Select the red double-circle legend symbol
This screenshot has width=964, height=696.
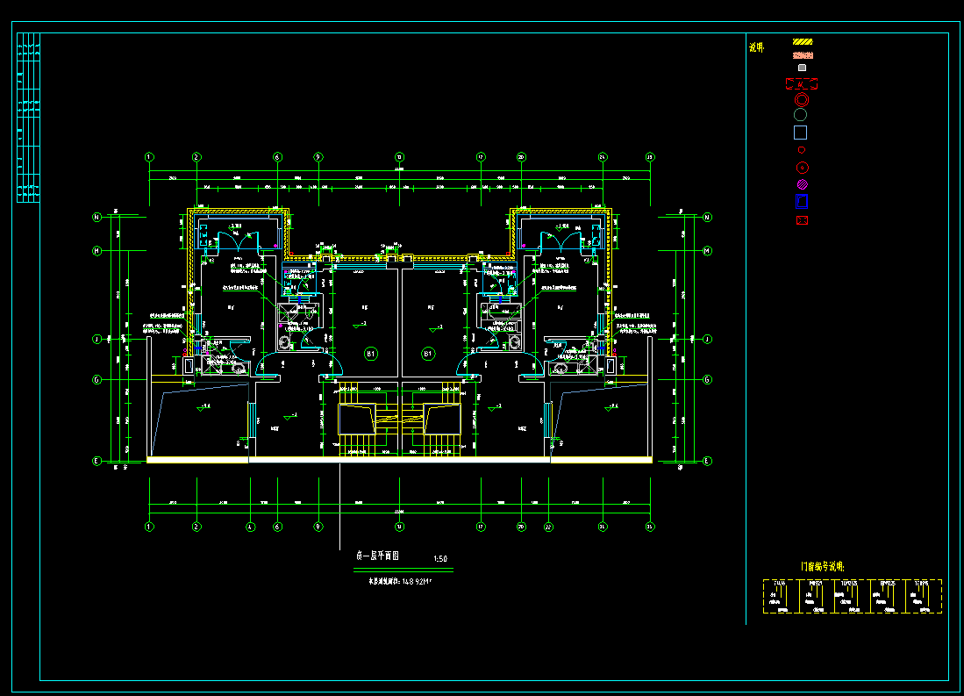(802, 100)
